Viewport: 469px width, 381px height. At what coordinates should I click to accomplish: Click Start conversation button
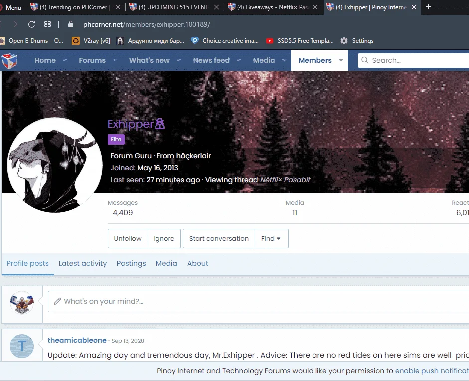click(x=219, y=239)
